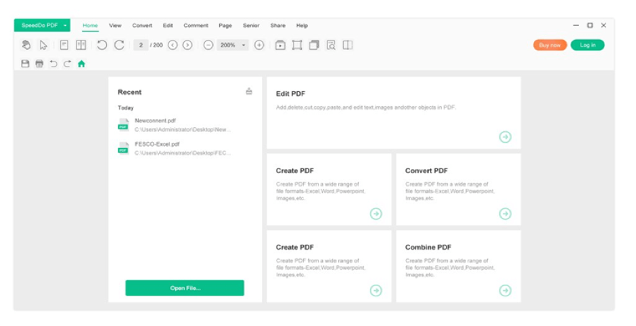Select the arrow pointer tool
The width and height of the screenshot is (636, 326).
coord(43,45)
